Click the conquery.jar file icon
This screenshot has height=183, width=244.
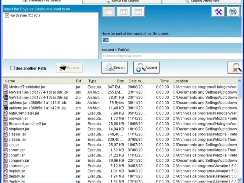[x=5, y=160]
